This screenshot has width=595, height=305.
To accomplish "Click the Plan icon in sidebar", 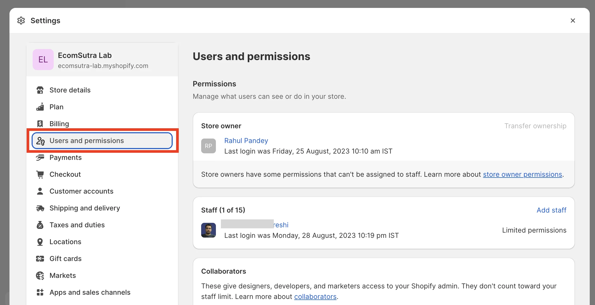I will (40, 107).
